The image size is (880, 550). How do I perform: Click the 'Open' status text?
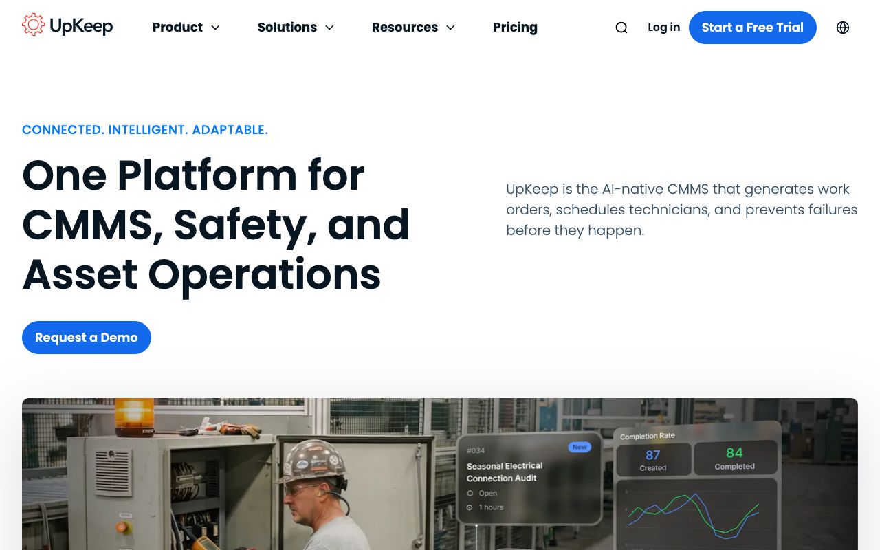point(488,493)
